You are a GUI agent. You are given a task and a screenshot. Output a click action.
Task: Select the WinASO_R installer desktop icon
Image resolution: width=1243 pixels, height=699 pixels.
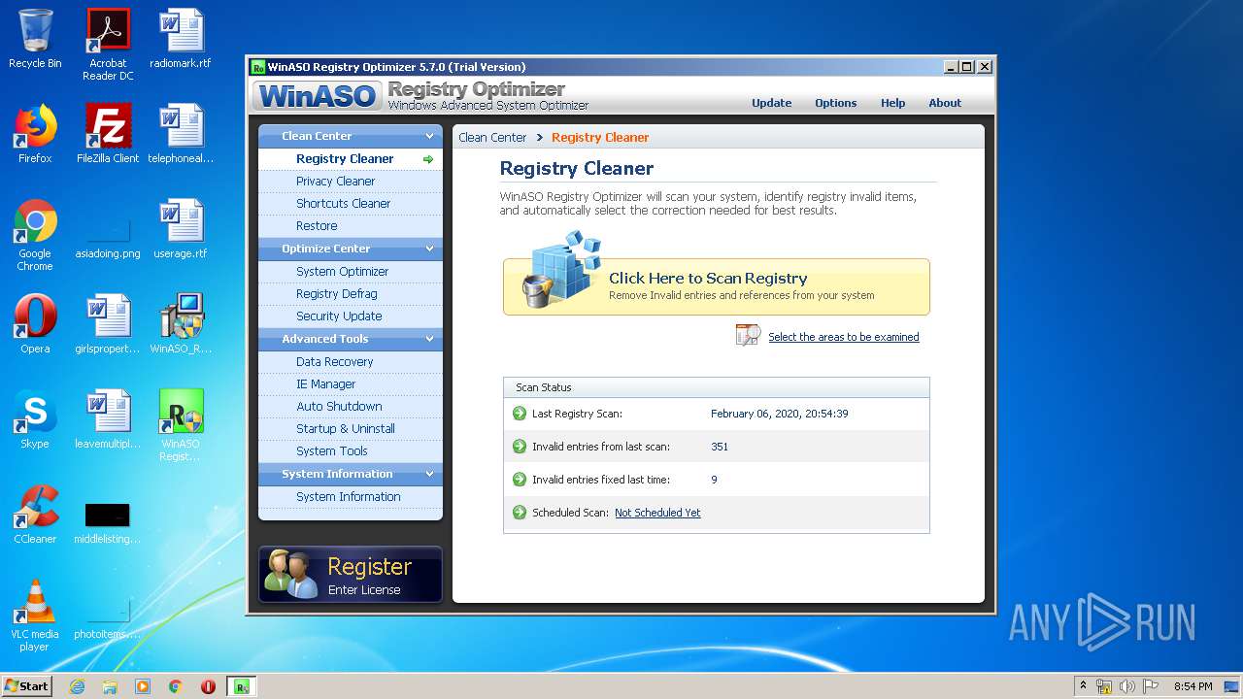[x=181, y=324]
